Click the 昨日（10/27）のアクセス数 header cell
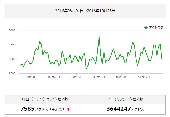 coord(45,99)
